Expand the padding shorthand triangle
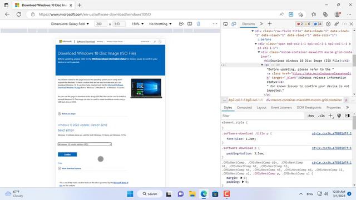The width and height of the screenshot is (356, 200). pyautogui.click(x=243, y=182)
